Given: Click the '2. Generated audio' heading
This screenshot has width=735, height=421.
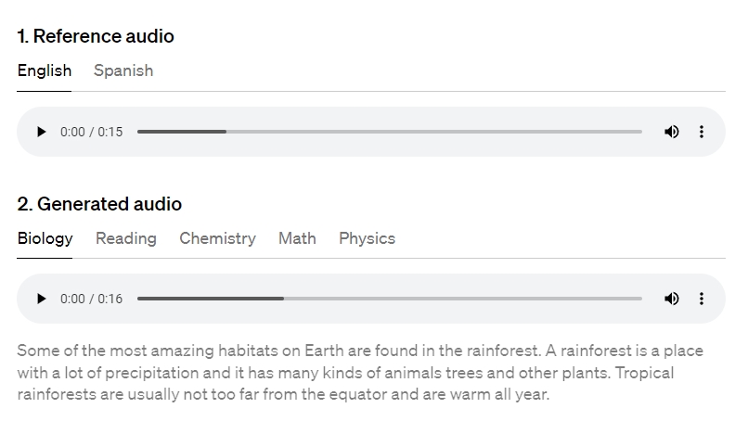Looking at the screenshot, I should click(99, 204).
